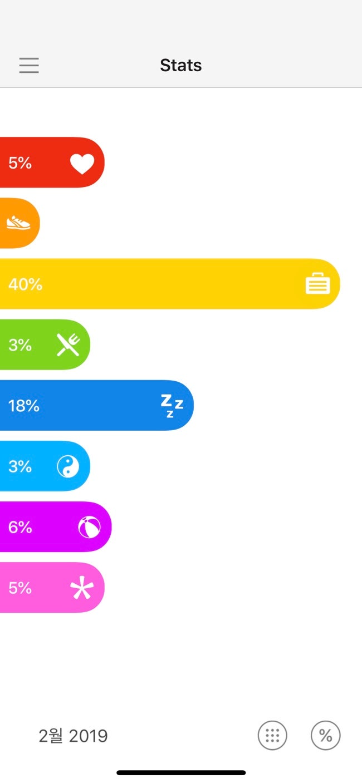This screenshot has height=783, width=362.
Task: Tap the briefcase icon on yellow bar
Action: [318, 284]
